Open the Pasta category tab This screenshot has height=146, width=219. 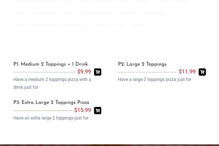21,13
